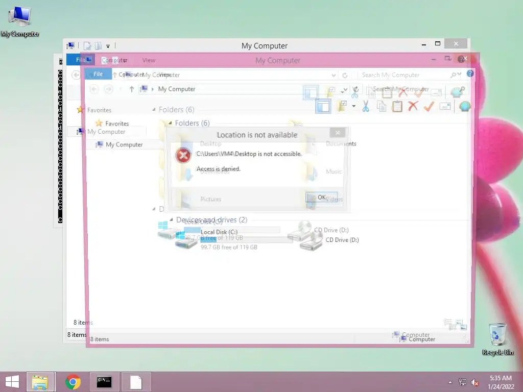Click the muted volume tray icon
Viewport: 523px width, 392px height.
475,382
